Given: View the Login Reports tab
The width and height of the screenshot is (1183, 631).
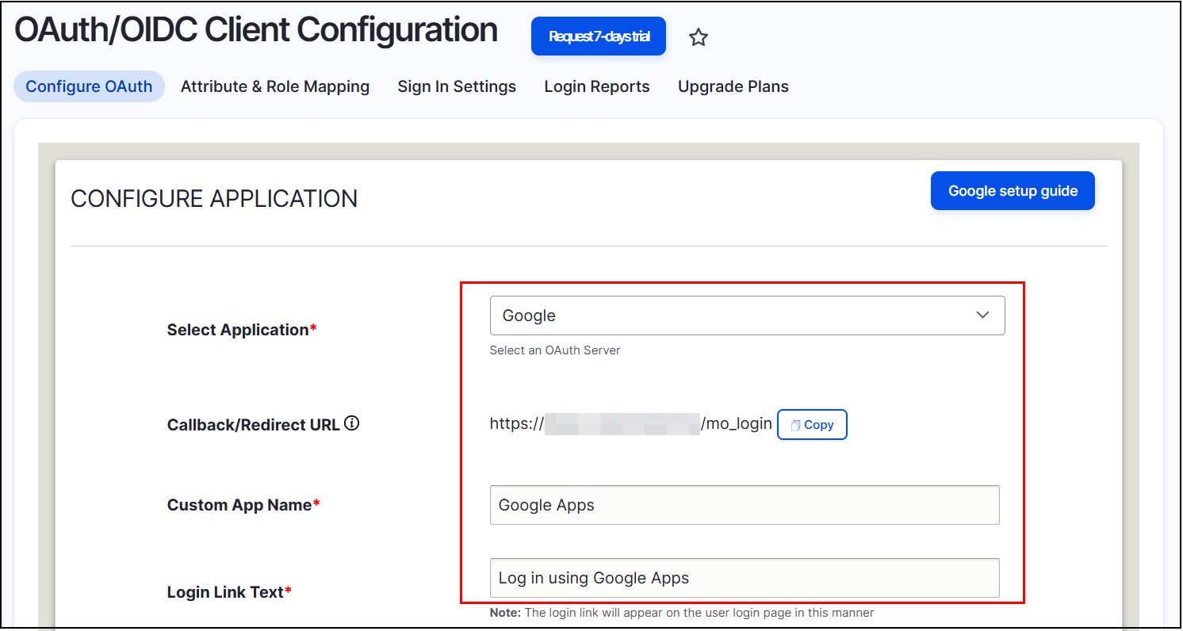Looking at the screenshot, I should [x=596, y=86].
